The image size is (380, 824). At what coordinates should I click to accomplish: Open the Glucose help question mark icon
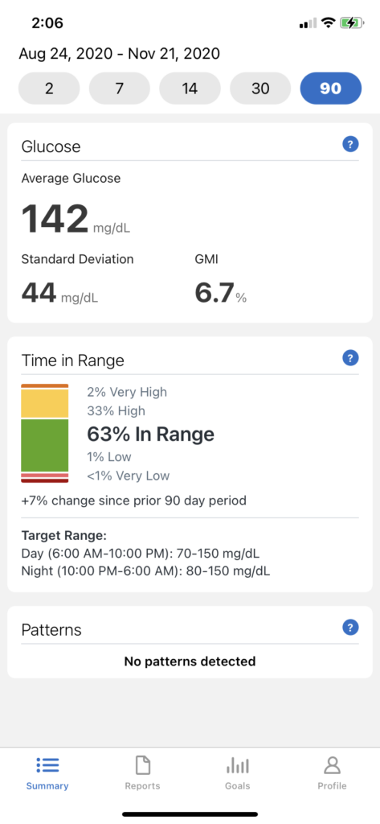point(350,144)
